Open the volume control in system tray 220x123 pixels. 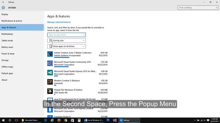tap(205, 120)
